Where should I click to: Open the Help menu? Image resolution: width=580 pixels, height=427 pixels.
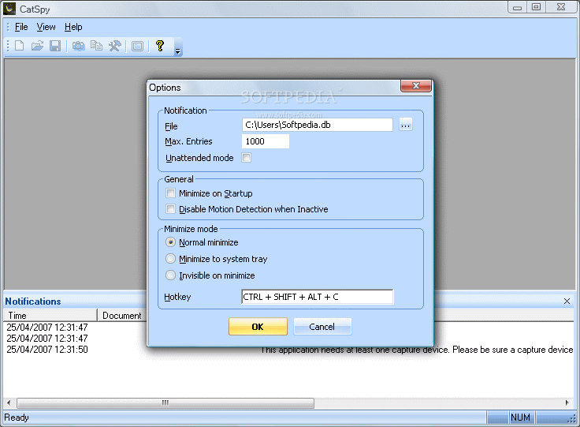[x=73, y=27]
